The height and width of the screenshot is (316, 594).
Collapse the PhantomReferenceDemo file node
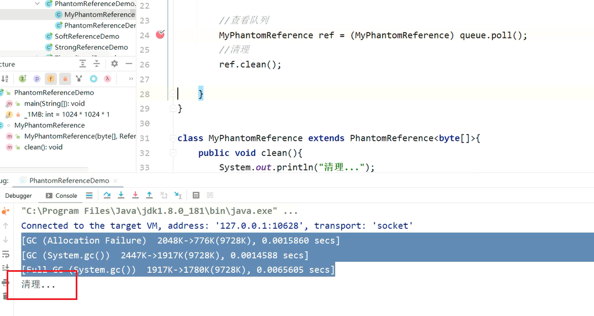coord(38,3)
